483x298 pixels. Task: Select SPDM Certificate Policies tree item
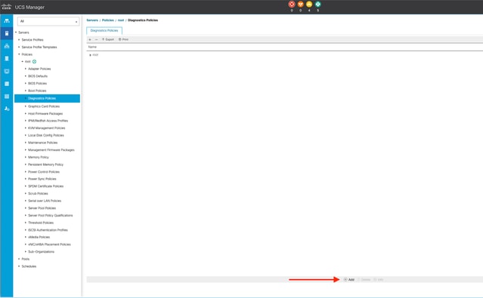(45, 186)
